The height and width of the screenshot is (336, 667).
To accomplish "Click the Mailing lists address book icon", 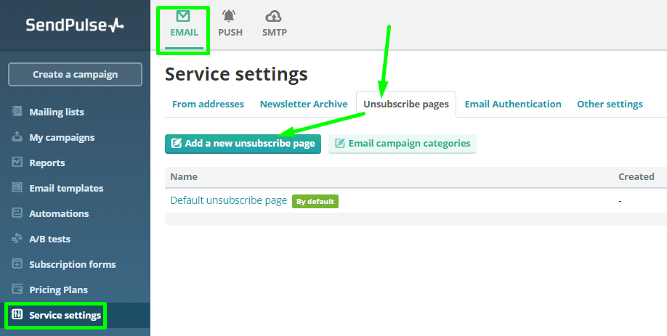I will [x=17, y=111].
